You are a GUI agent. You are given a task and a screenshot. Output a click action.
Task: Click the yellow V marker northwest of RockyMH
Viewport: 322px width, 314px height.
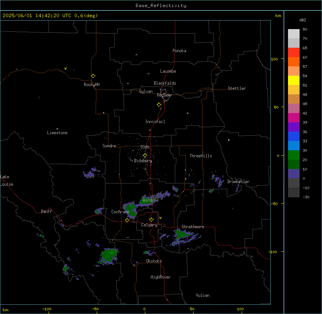point(65,69)
